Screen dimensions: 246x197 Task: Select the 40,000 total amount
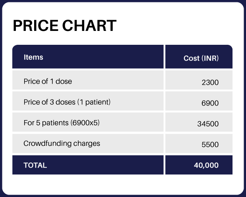tap(206, 165)
